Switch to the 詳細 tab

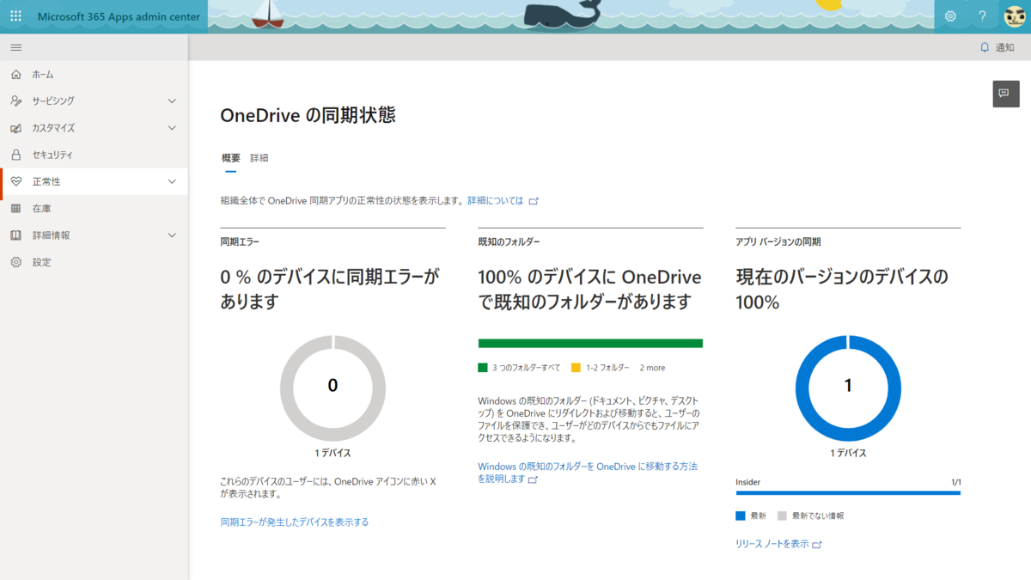pyautogui.click(x=259, y=158)
